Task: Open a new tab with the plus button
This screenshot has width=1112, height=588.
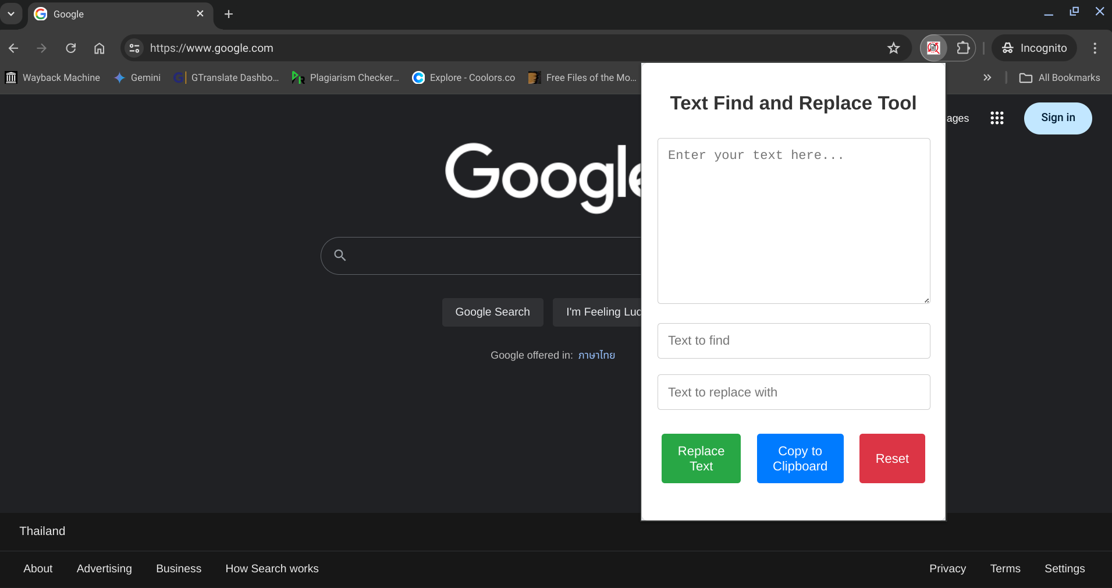Action: 229,14
